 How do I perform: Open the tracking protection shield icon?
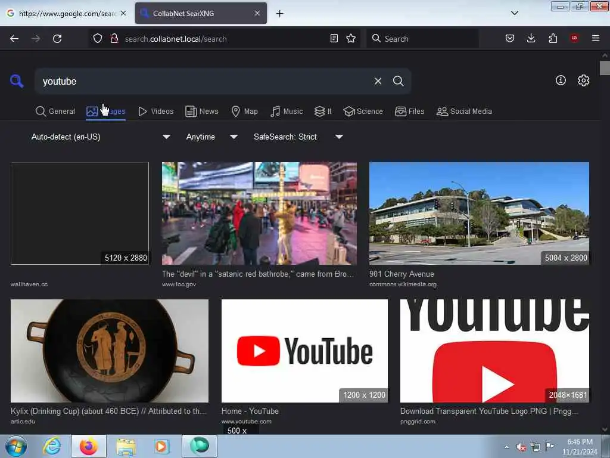pos(98,39)
